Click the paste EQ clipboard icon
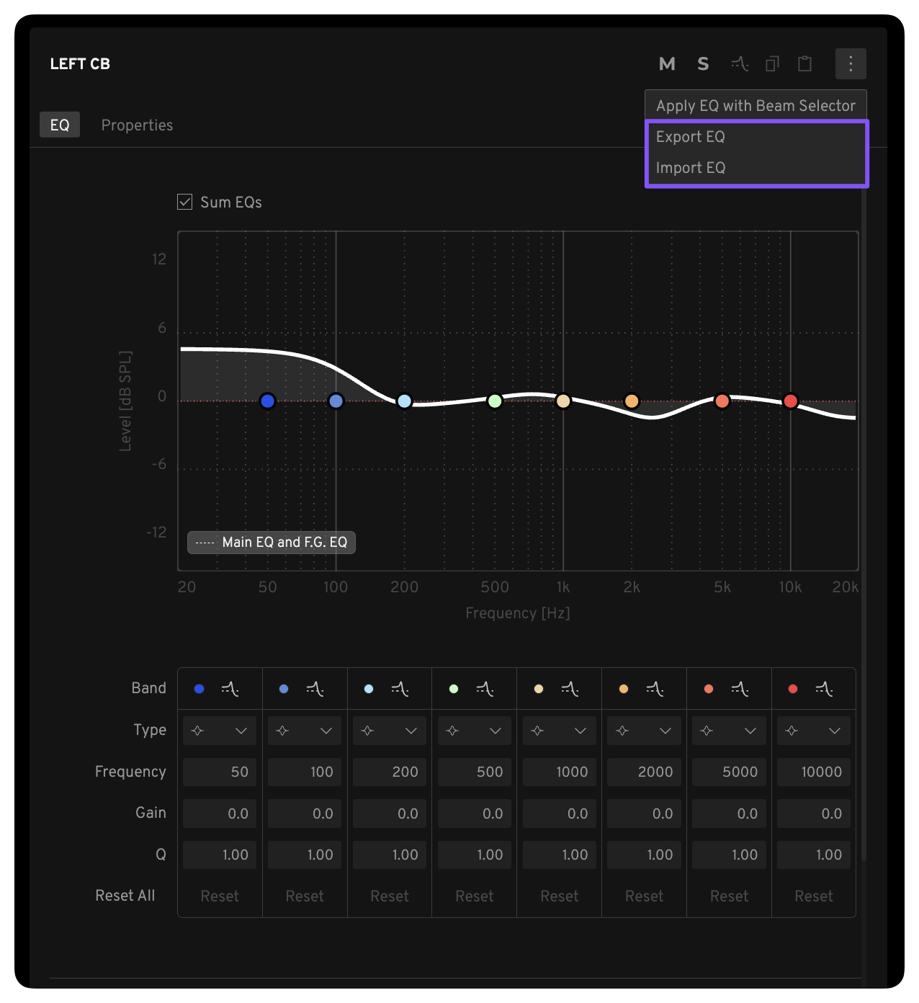Viewport: 919px width, 1003px height. 804,64
